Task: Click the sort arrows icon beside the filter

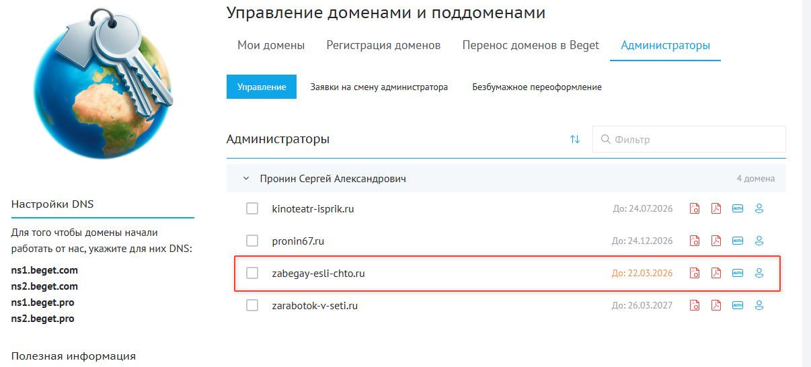Action: pyautogui.click(x=575, y=139)
